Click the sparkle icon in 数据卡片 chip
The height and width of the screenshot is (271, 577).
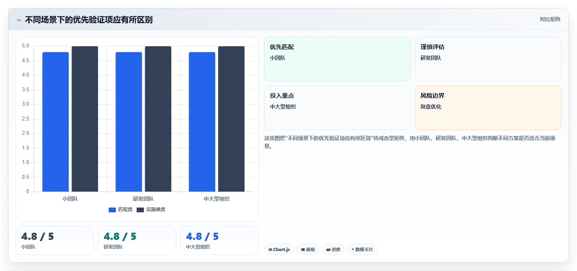(x=353, y=250)
